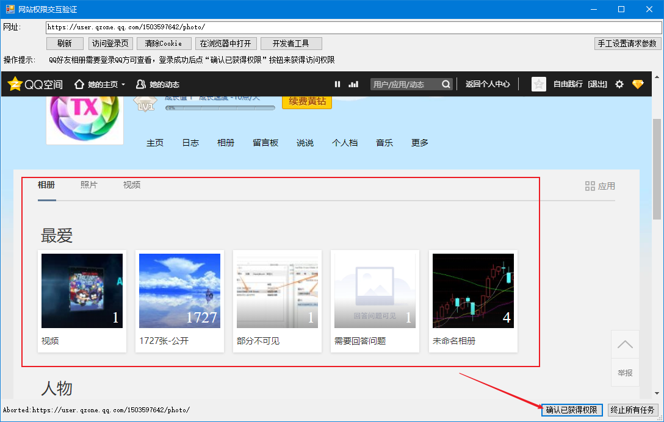
Task: Click the scrollbar up arrow
Action: point(657,77)
